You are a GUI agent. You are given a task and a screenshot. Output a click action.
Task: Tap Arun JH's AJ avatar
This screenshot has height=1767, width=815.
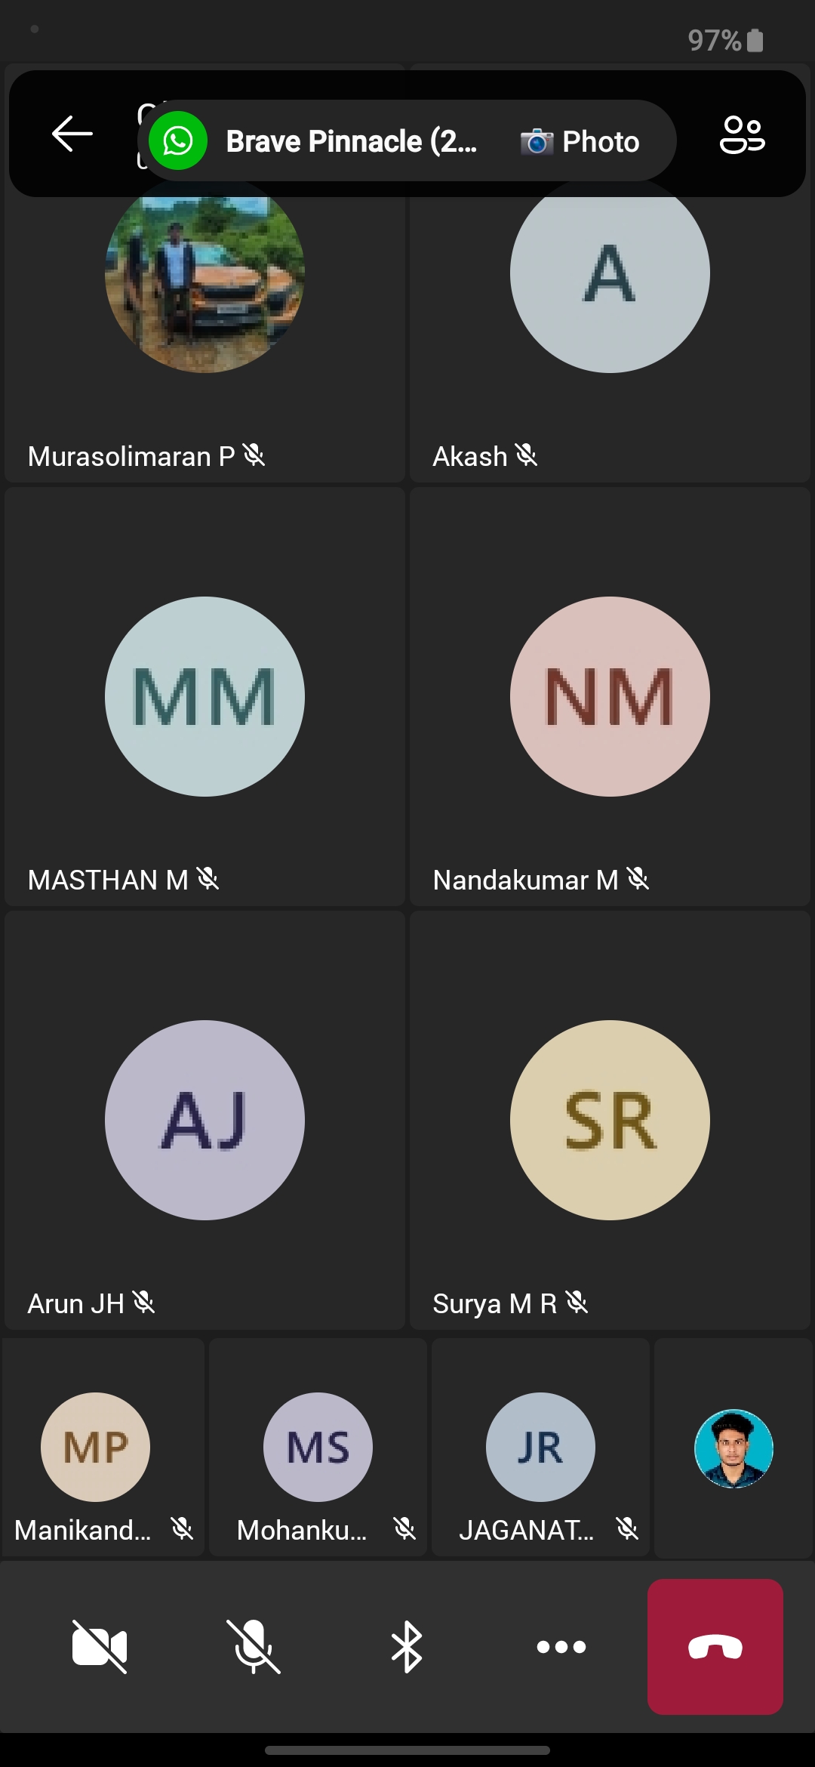205,1120
